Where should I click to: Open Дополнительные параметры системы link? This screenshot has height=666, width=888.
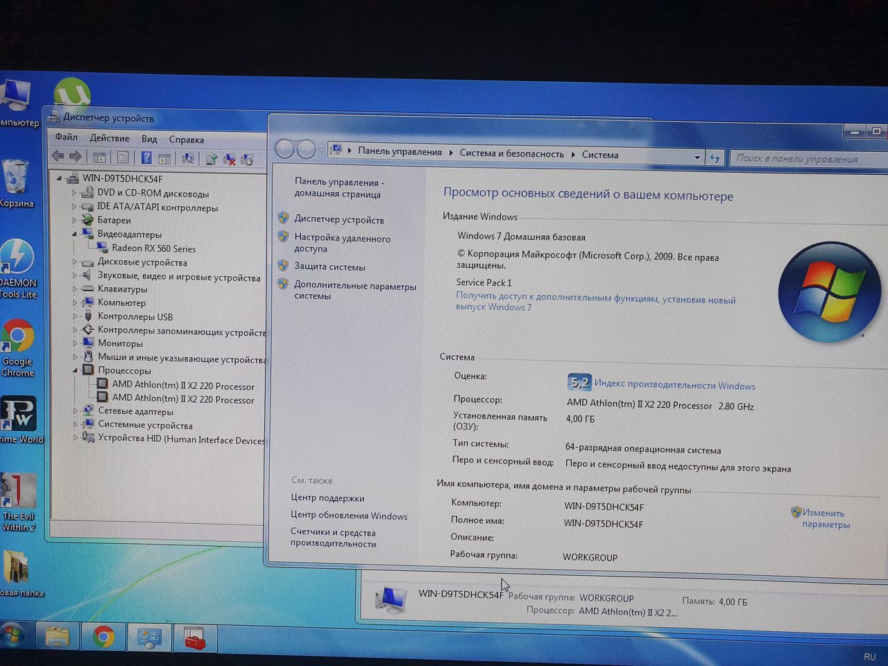point(355,291)
